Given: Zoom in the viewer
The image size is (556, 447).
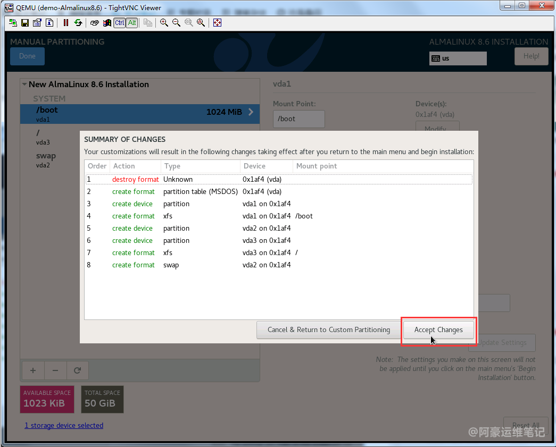Looking at the screenshot, I should tap(164, 23).
